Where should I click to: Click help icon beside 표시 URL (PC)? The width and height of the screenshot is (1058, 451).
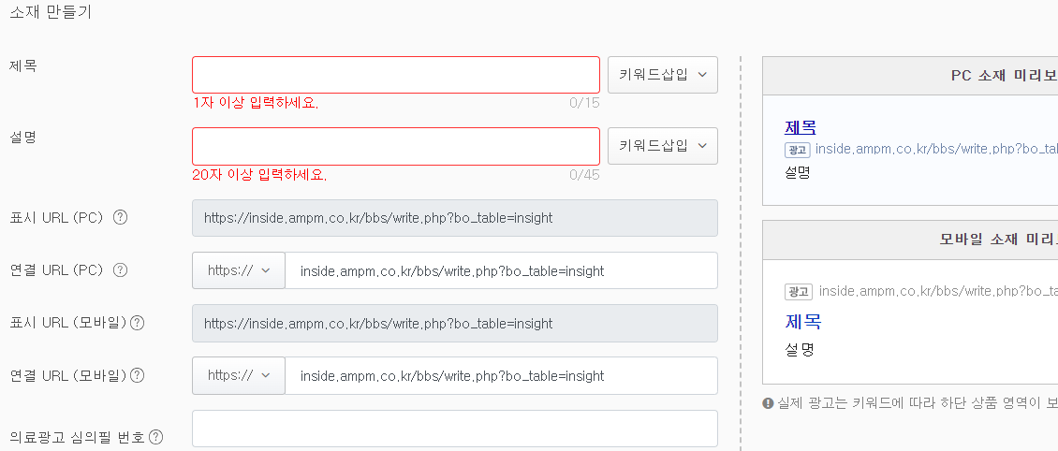click(120, 218)
